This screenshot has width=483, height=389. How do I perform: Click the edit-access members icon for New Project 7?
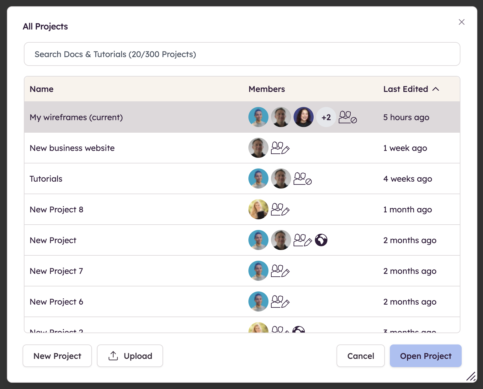(280, 271)
